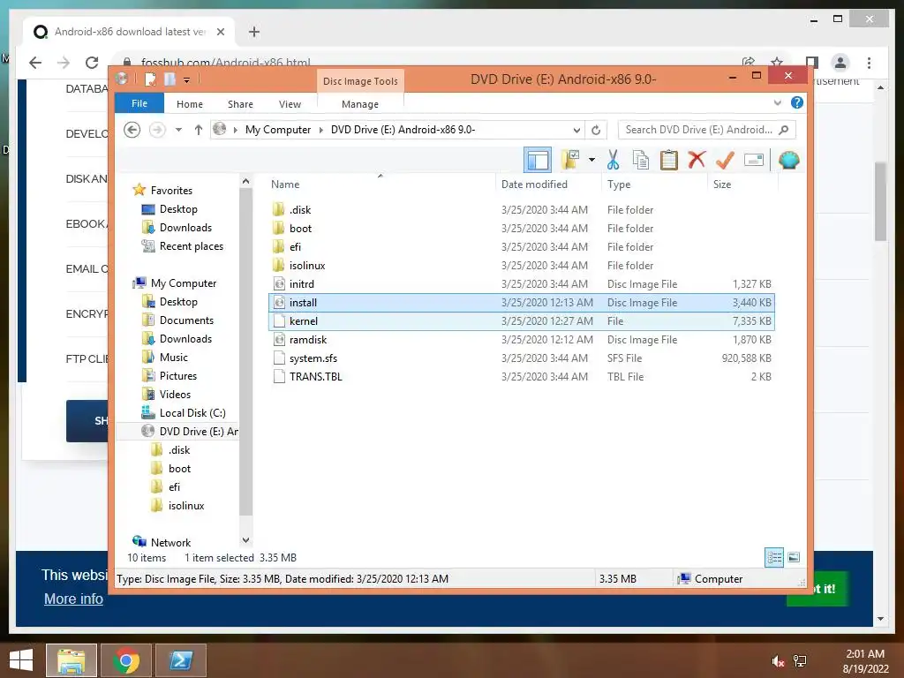The image size is (904, 678).
Task: Click the Back navigation arrow in Explorer
Action: (x=132, y=130)
